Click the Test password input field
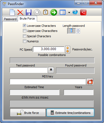The image size is (104, 123). pyautogui.click(x=28, y=70)
